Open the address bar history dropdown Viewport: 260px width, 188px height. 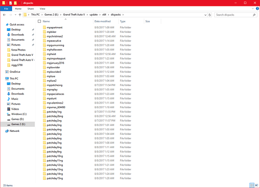click(206, 15)
